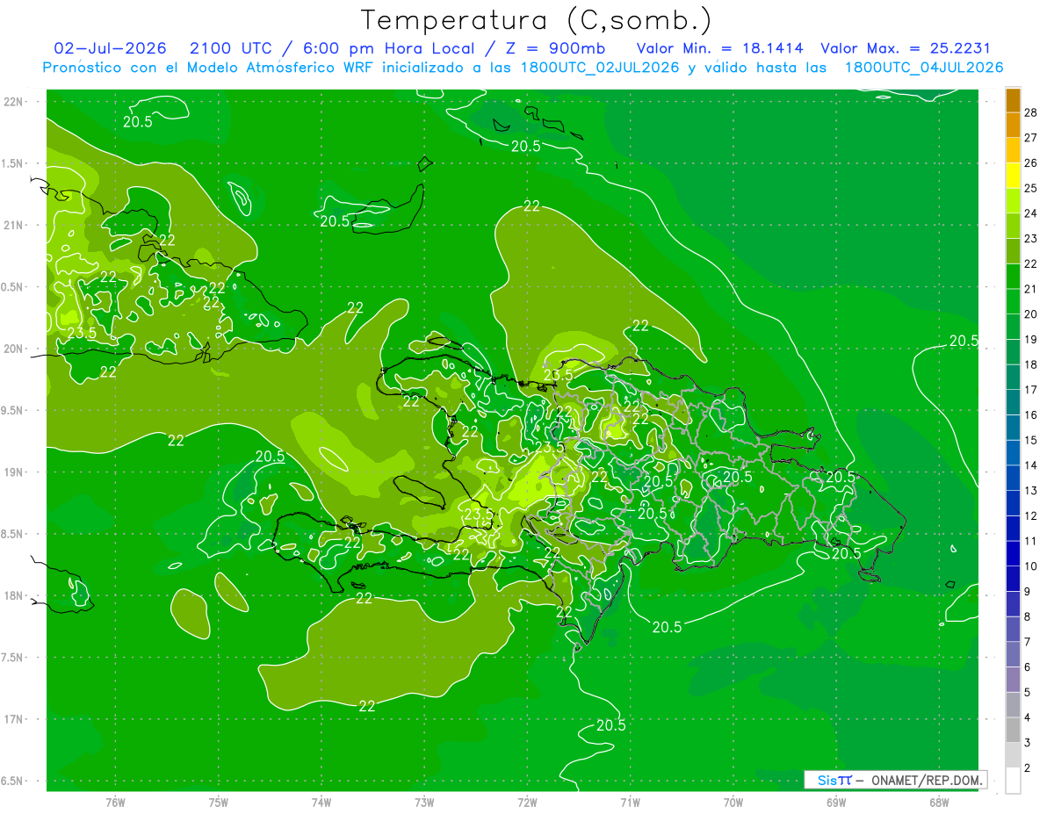Screen dimensions: 1054x814
Task: Select "Valor Min. = 18.1414" text
Action: click(719, 48)
